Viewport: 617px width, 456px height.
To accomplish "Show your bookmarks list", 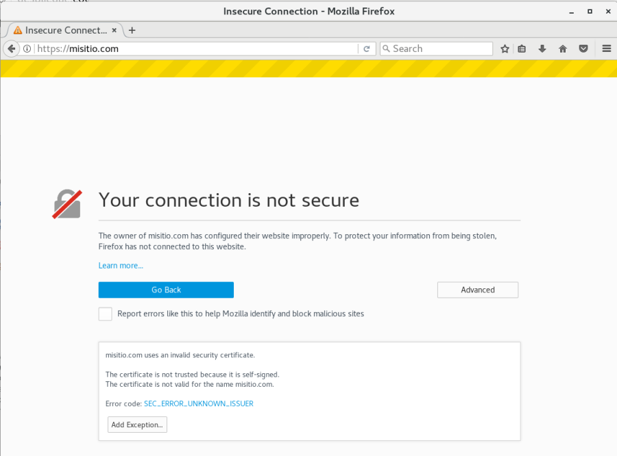I will click(522, 49).
